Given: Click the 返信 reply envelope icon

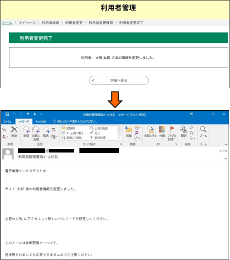Looking at the screenshot, I should click(26, 130).
